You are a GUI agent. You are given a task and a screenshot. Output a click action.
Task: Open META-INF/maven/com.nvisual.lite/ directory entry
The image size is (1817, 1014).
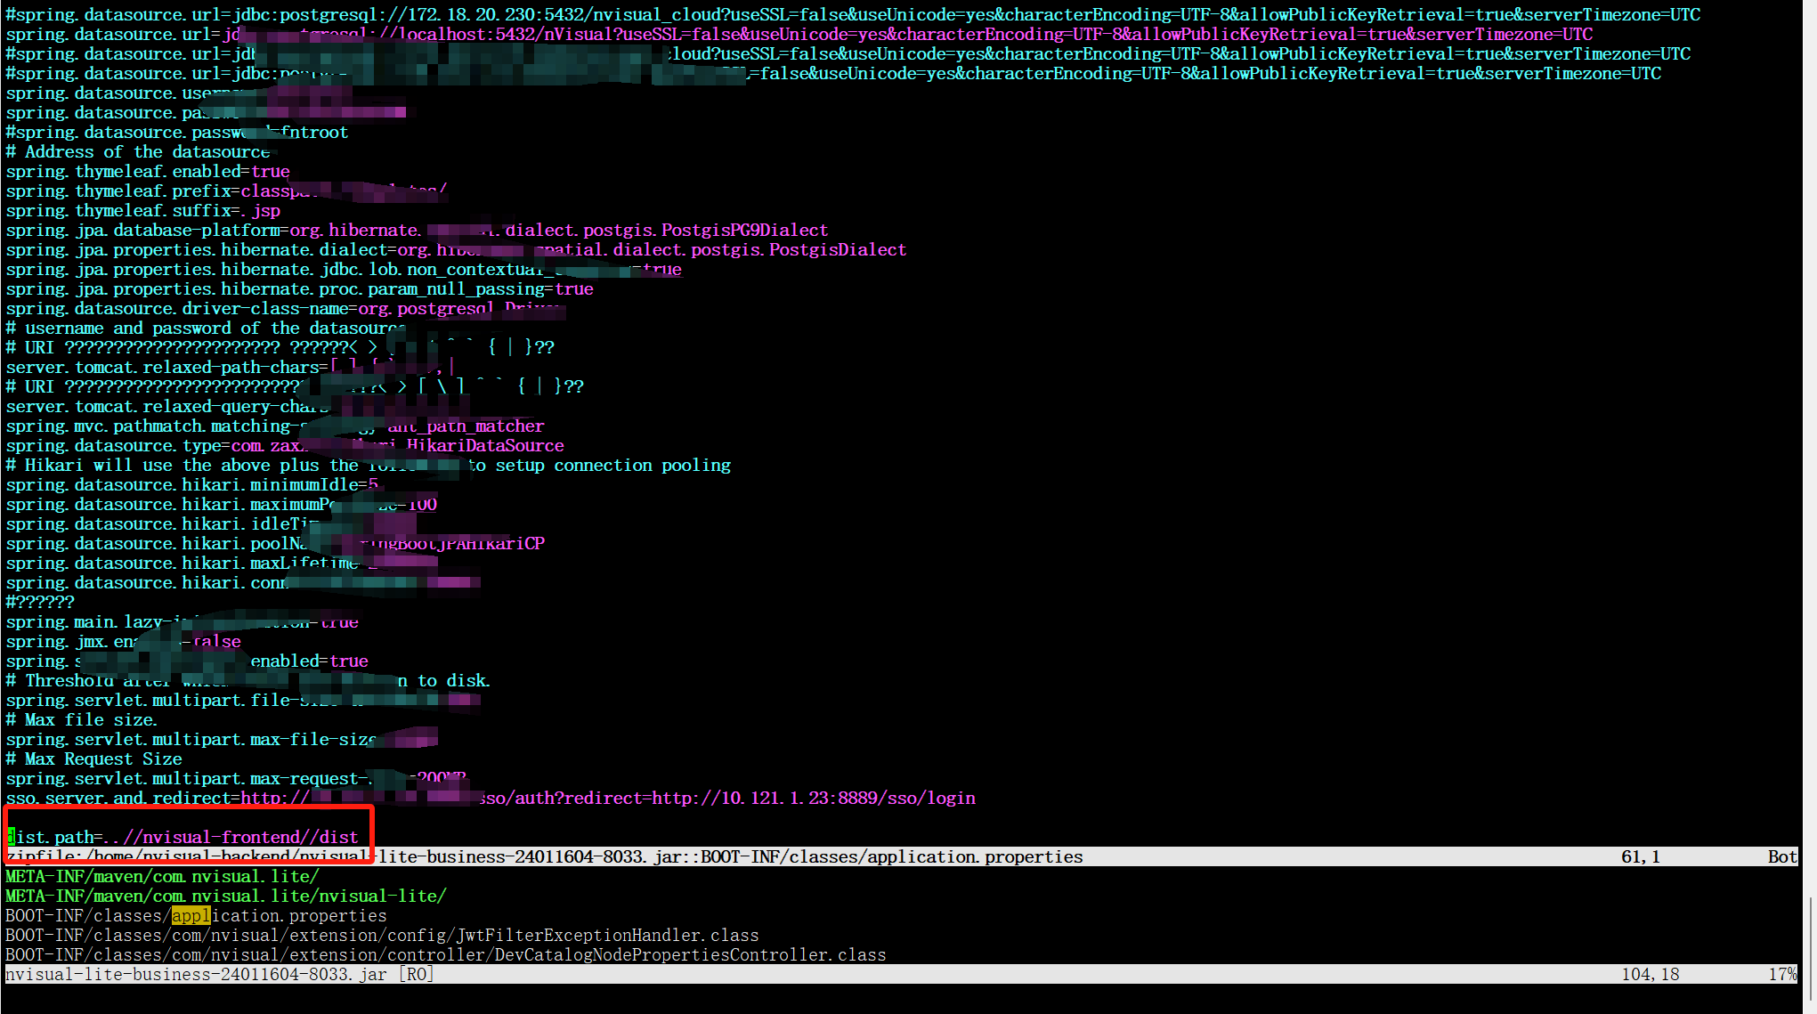pyautogui.click(x=162, y=876)
